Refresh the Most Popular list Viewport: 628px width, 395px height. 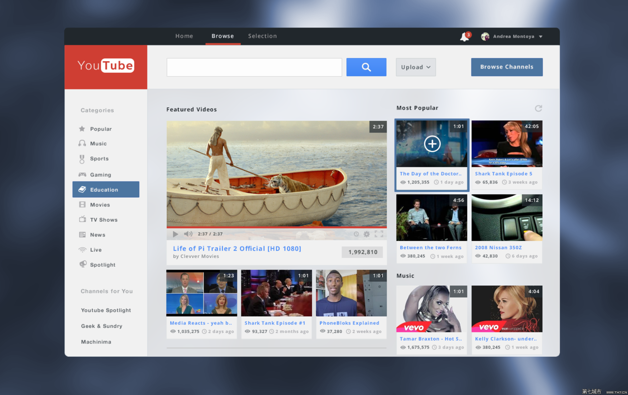[x=538, y=108]
